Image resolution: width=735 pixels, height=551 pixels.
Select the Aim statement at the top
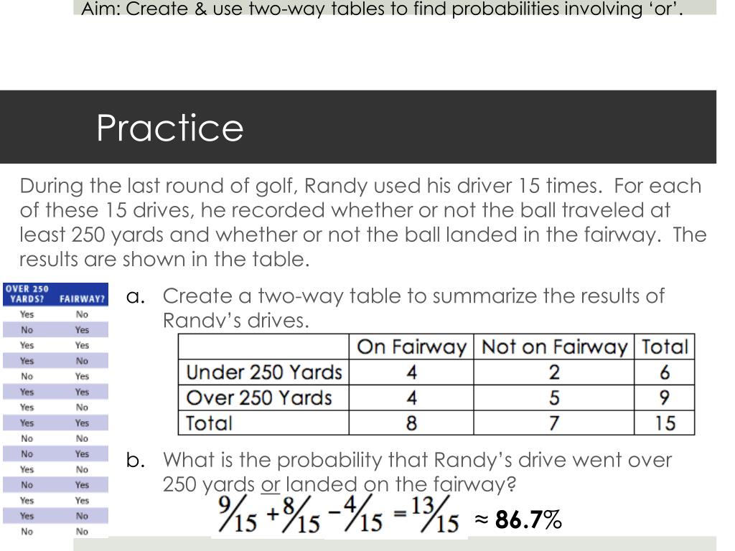[381, 9]
